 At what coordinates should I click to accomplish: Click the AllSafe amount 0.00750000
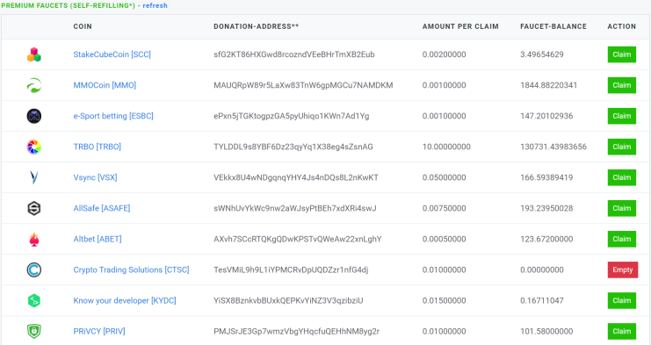(x=445, y=208)
